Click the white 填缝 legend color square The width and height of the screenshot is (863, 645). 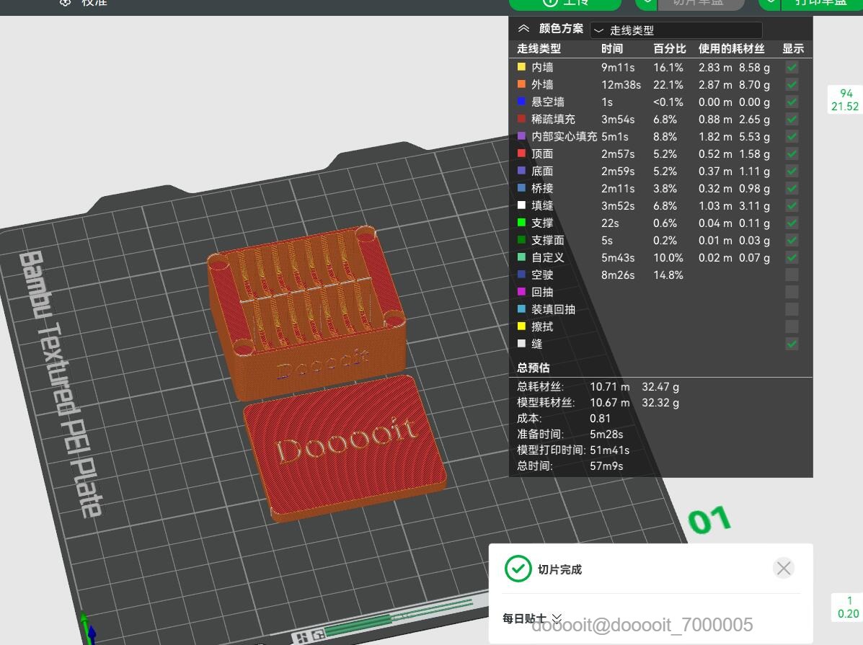pyautogui.click(x=521, y=205)
